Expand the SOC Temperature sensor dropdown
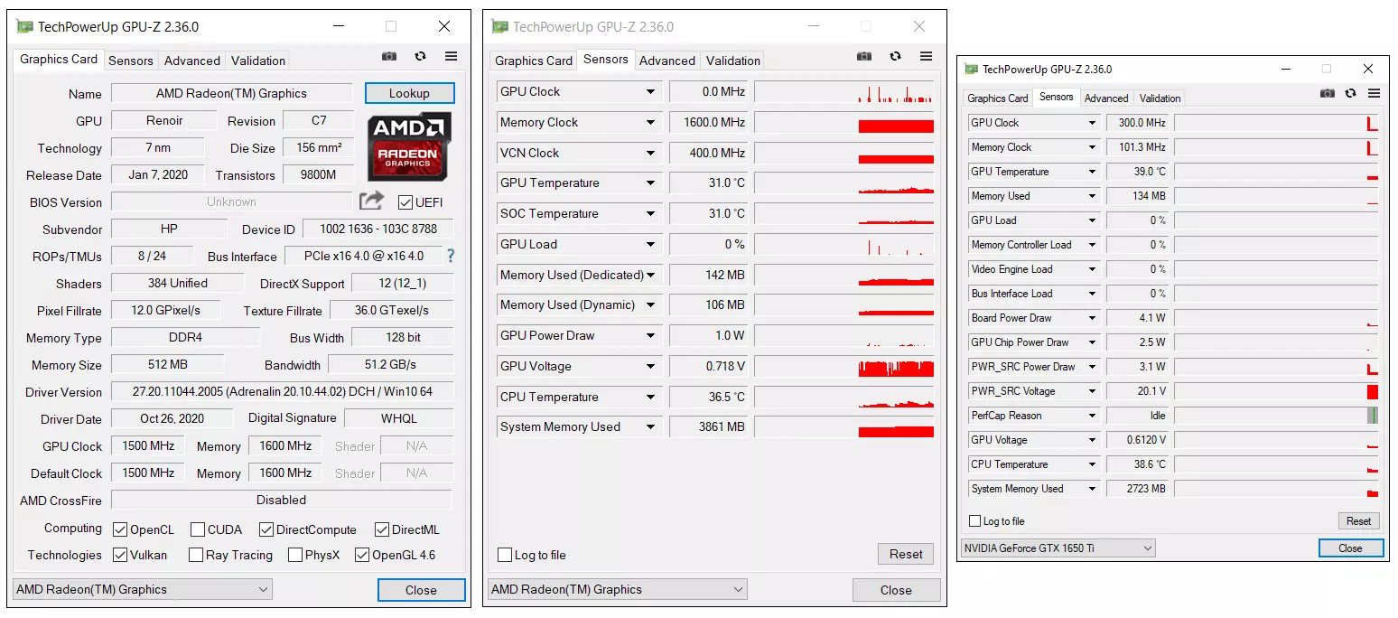 (x=650, y=214)
